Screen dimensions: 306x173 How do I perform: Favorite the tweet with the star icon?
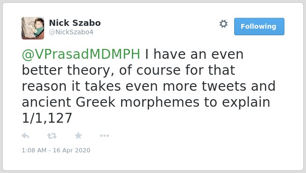[x=78, y=135]
